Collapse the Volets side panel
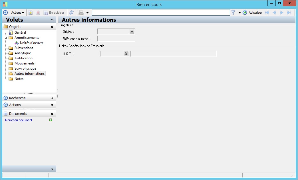Viewport: 298px width, 180px height. point(52,20)
